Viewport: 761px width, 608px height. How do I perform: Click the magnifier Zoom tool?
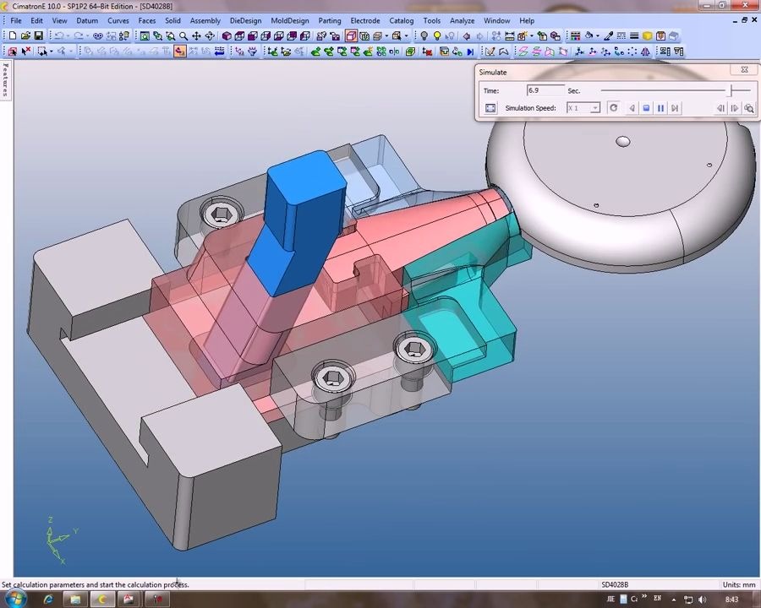(x=183, y=36)
